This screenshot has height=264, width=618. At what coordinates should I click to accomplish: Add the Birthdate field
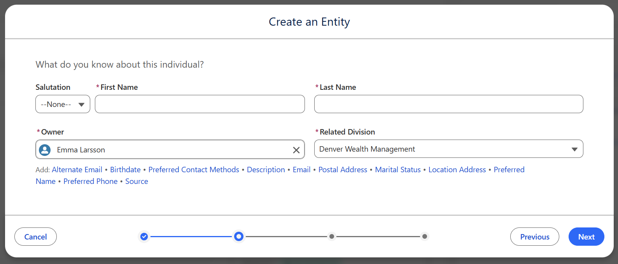pos(125,170)
